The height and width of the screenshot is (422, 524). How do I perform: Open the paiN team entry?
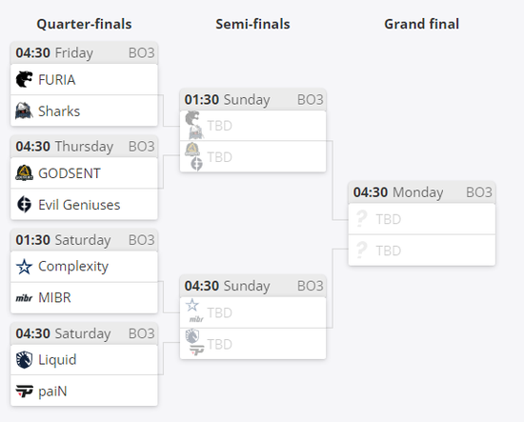[x=84, y=391]
